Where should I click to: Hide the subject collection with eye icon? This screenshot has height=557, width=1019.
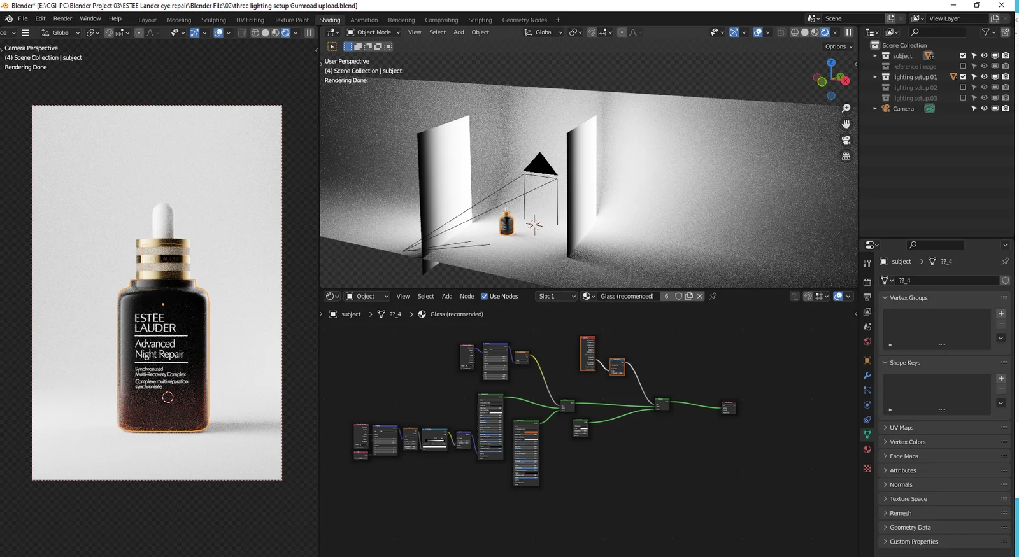(984, 56)
